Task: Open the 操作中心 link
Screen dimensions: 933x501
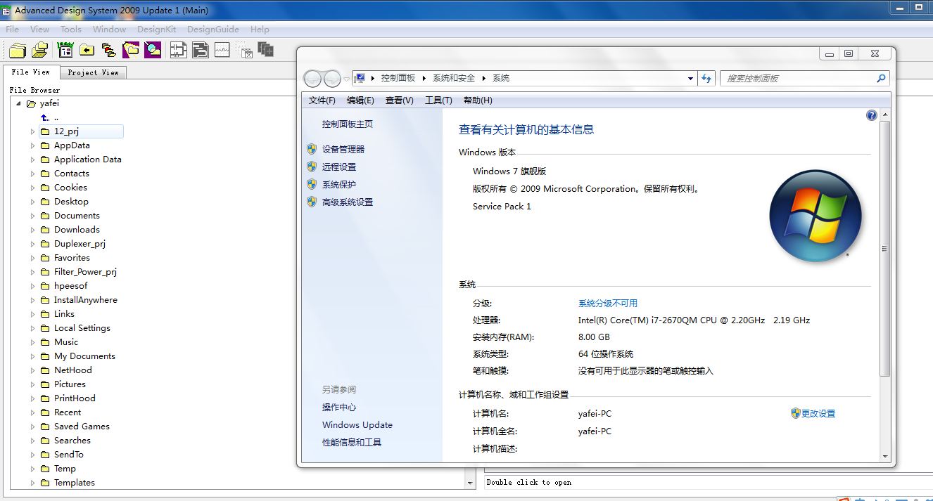Action: point(339,408)
